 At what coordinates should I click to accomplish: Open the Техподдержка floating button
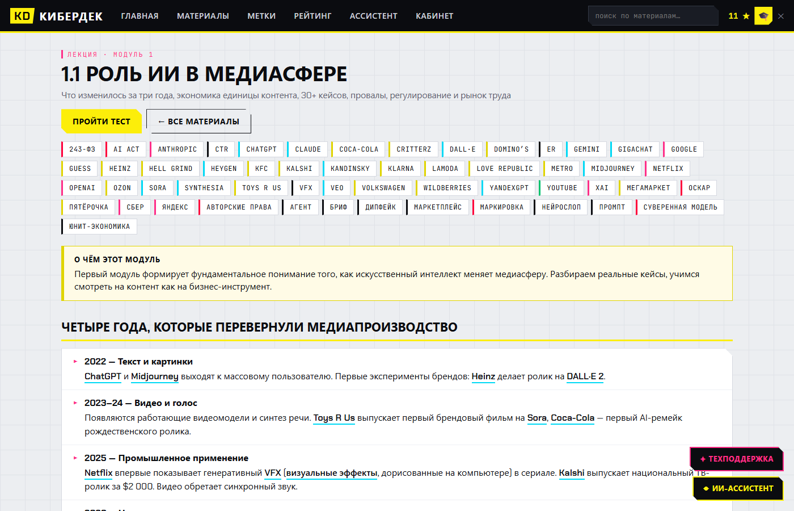(x=736, y=459)
